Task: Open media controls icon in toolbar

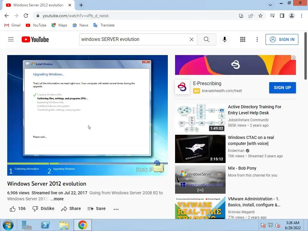Action: click(272, 16)
